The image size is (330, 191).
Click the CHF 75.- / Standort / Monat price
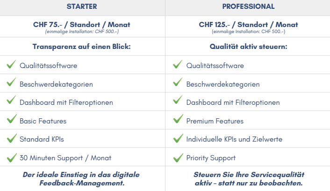point(82,25)
